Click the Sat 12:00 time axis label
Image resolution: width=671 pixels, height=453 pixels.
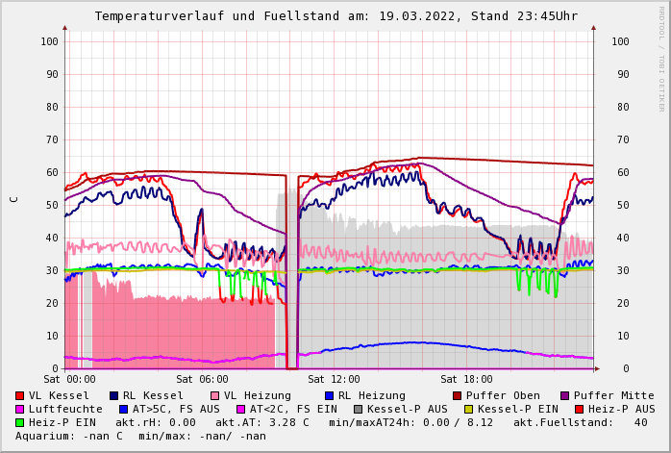334,379
